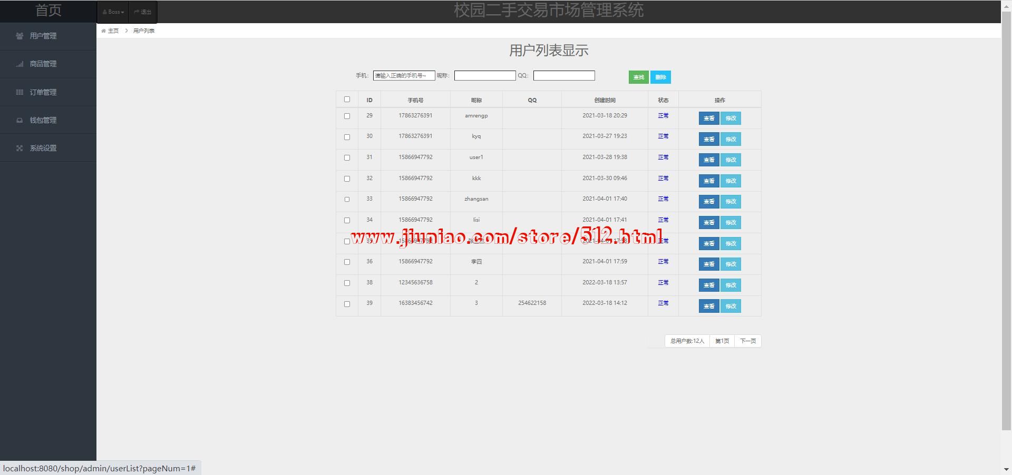Check the box for user ID 29
The image size is (1012, 475).
point(347,116)
